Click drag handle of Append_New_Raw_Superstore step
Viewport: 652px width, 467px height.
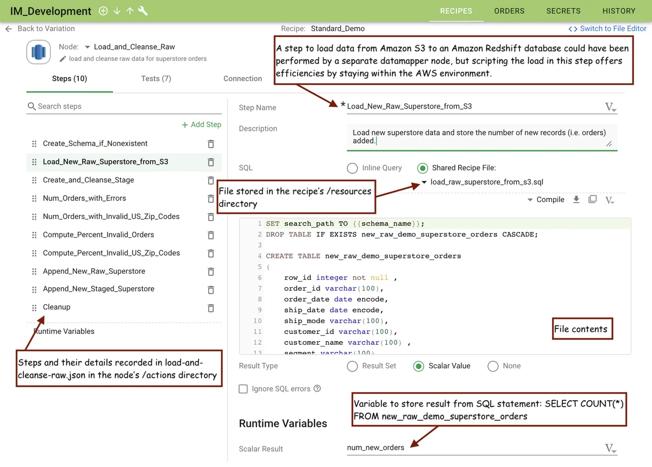(x=34, y=272)
